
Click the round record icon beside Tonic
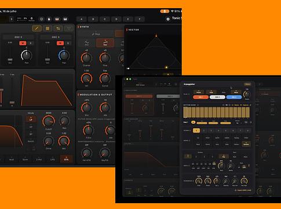(x=168, y=19)
